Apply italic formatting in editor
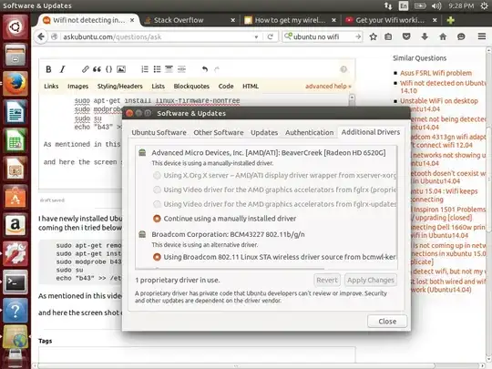 63,69
